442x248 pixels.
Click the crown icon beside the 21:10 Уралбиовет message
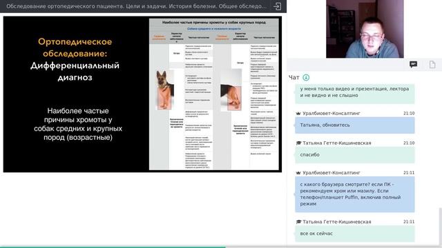(x=298, y=113)
